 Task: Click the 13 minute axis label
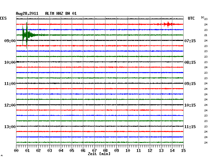tap(161, 150)
